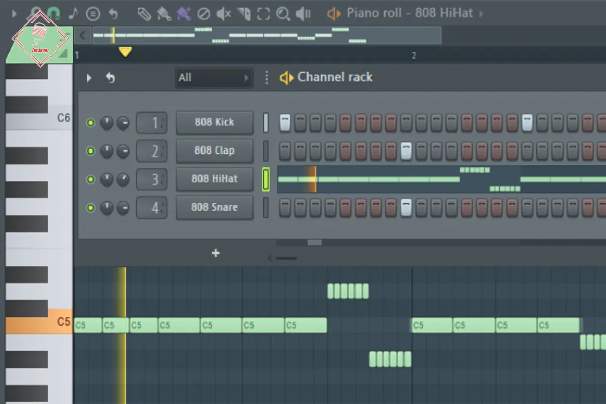Pick the Slice tool in toolbar
The height and width of the screenshot is (404, 606).
[x=244, y=14]
